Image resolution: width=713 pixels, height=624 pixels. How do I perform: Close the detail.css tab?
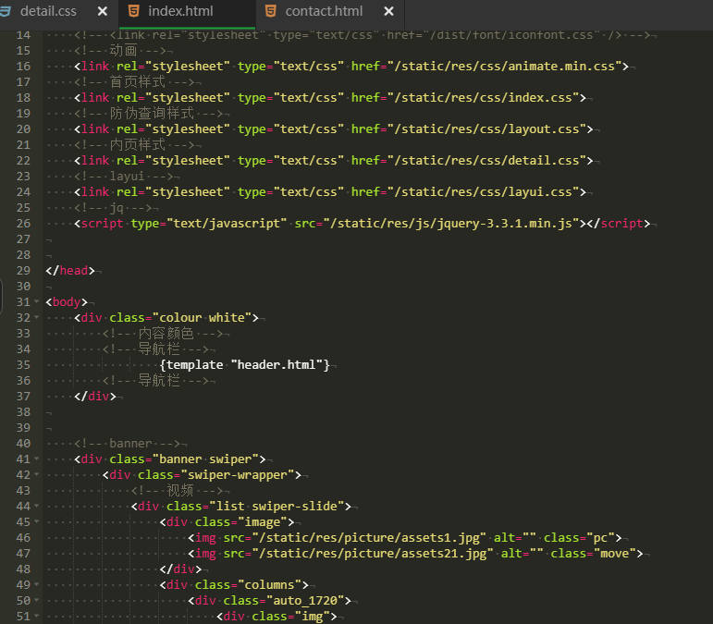coord(103,11)
